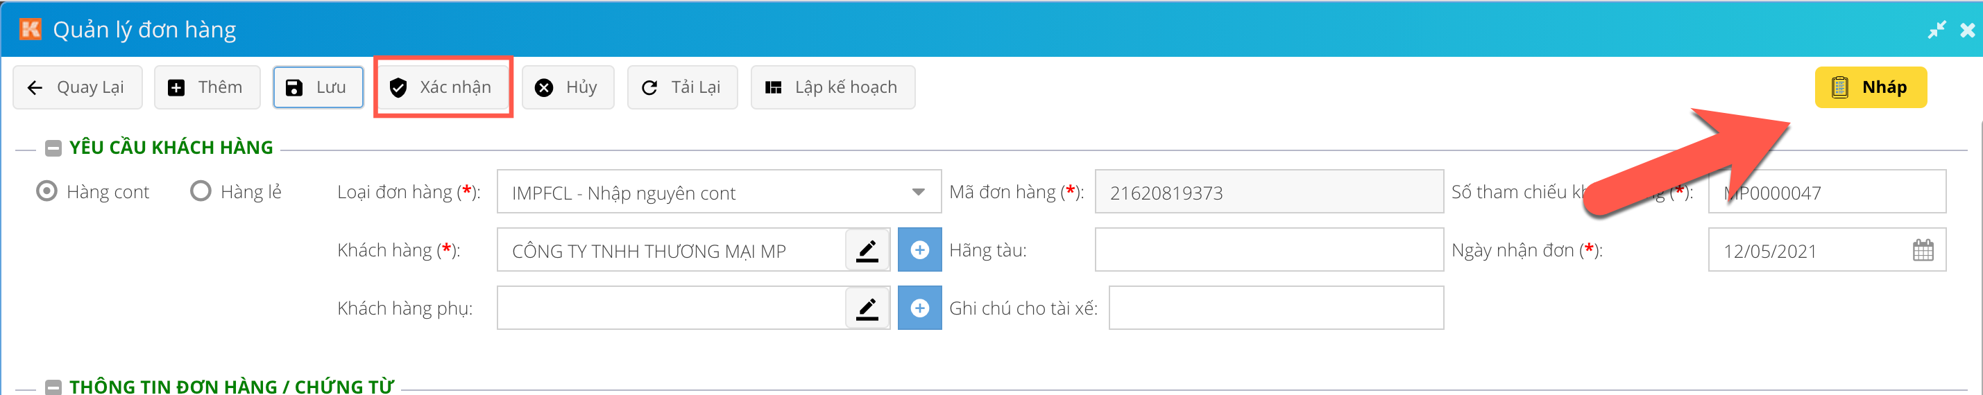Screen dimensions: 1983x395
Task: Save the order with Lưu
Action: coord(317,87)
